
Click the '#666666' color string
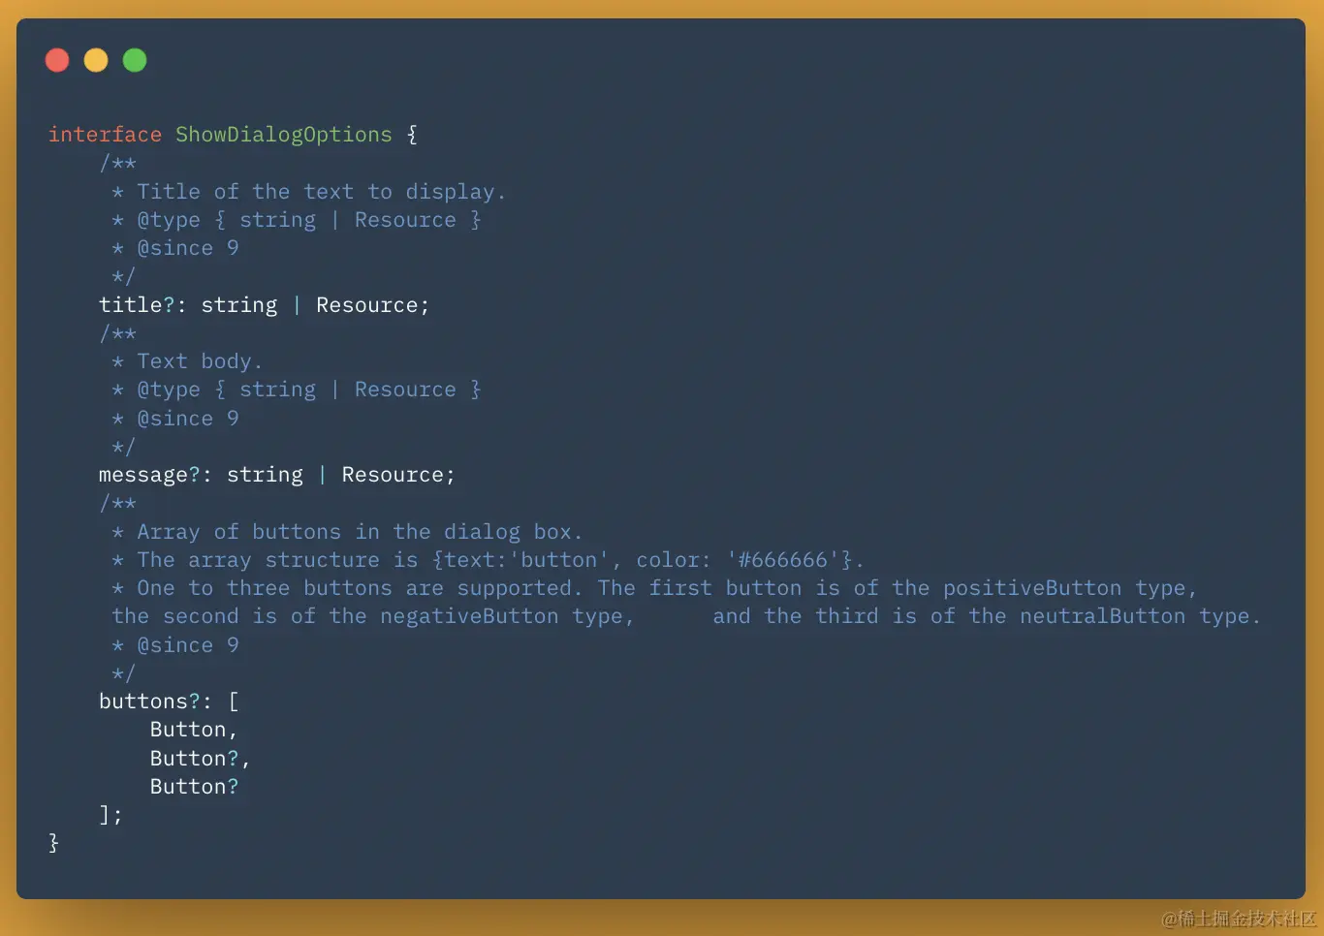[x=783, y=560]
